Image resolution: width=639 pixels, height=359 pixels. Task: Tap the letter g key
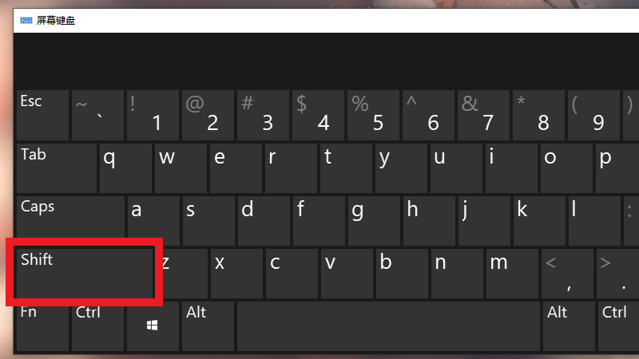(x=374, y=221)
